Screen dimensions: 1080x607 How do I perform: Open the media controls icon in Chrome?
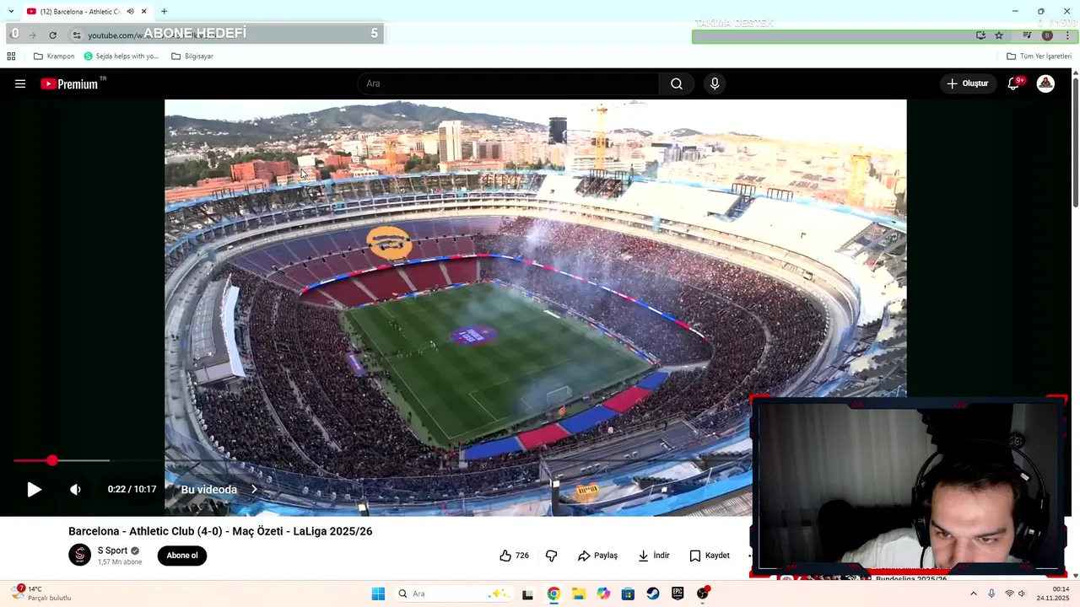[x=1027, y=35]
